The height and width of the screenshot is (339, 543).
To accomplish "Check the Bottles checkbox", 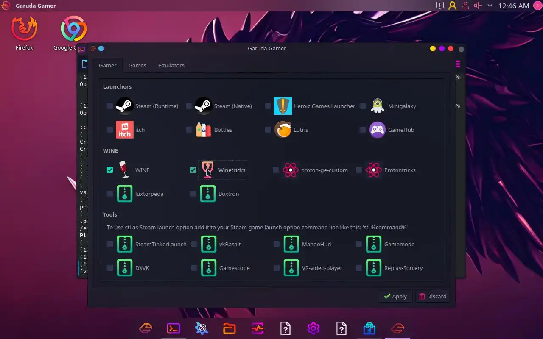I will click(189, 130).
